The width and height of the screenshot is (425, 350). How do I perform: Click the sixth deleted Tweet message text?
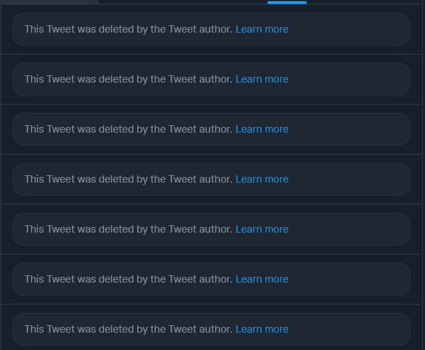128,279
